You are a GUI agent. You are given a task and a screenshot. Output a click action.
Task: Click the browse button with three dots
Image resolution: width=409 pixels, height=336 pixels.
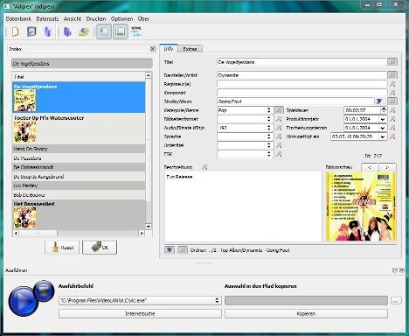tap(395, 300)
